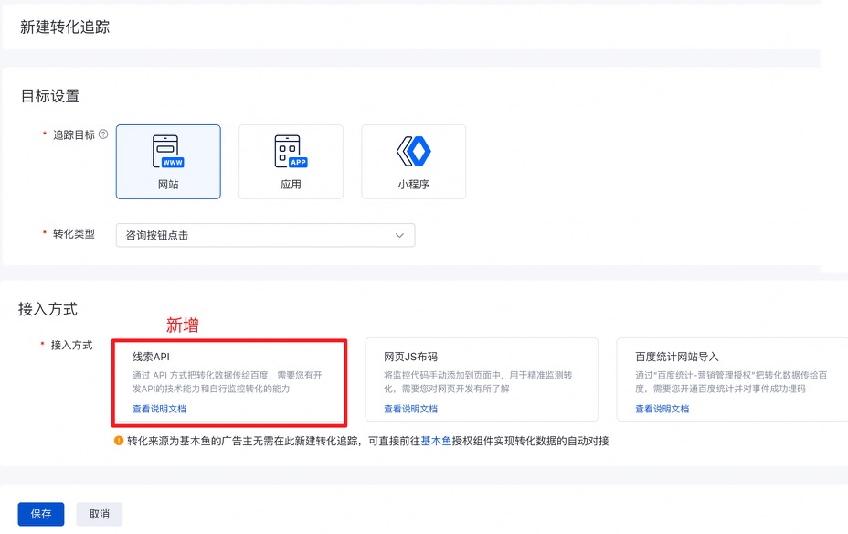
Task: Click the 应用 label under the APP icon
Action: (291, 185)
